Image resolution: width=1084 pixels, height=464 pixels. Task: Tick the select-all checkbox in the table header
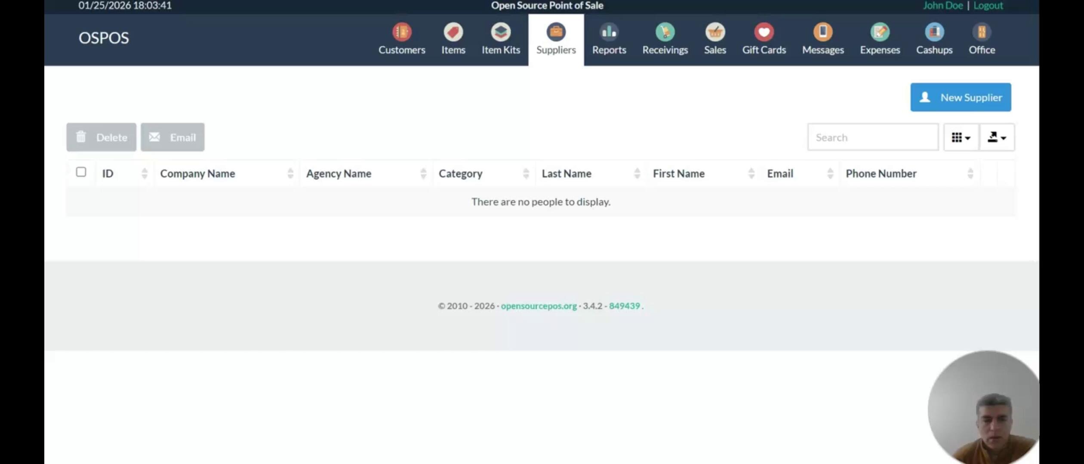click(x=81, y=172)
